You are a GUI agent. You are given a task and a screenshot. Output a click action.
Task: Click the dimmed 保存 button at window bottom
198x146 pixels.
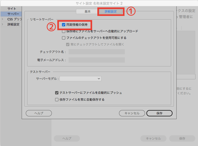tap(182, 139)
